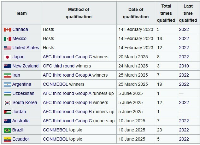
Task: Follow the CONMEBOL winners link
Action: click(x=62, y=84)
